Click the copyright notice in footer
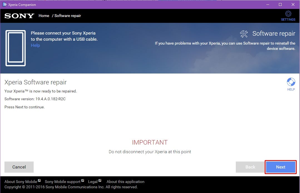Screen dimensions: 300x193 tap(71, 187)
